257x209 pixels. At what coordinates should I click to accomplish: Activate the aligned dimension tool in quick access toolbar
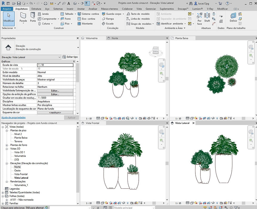click(x=59, y=3)
